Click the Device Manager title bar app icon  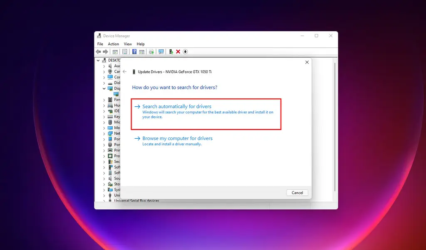99,36
